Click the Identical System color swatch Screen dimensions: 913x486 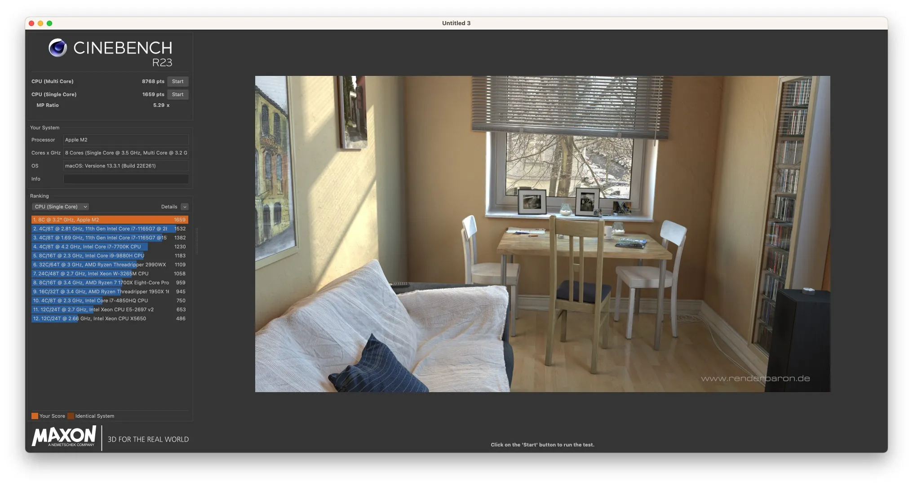coord(71,416)
